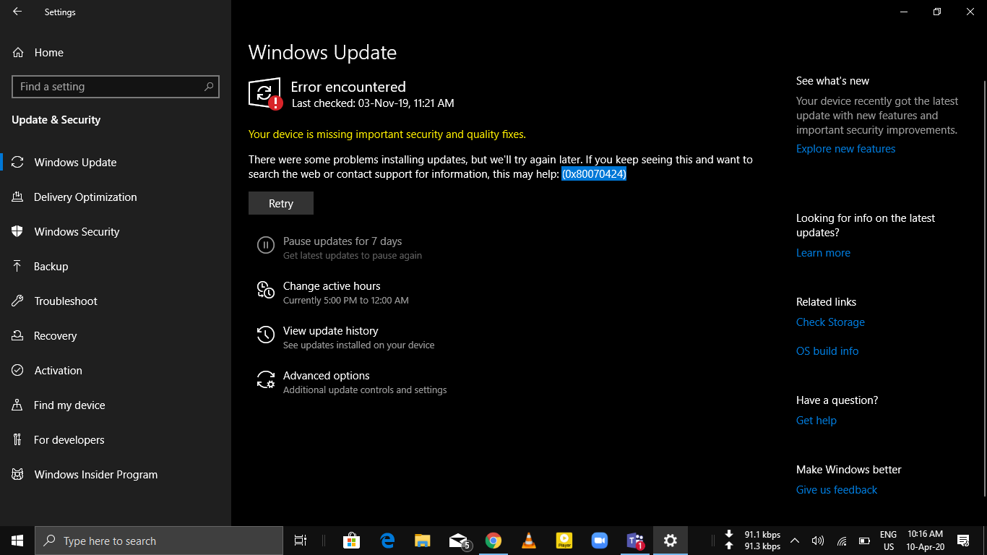This screenshot has height=555, width=987.
Task: Open the Windows Insider Program page
Action: click(95, 474)
